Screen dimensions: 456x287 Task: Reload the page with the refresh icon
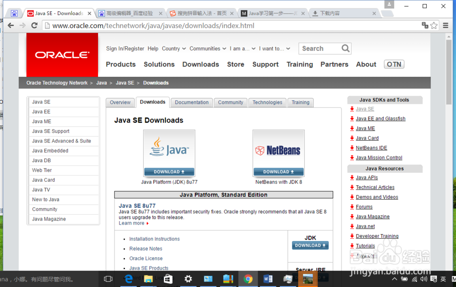click(34, 26)
